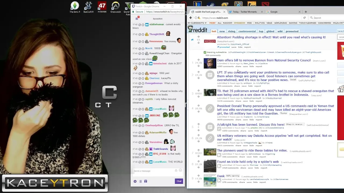Open the emote picker smiley in chat
This screenshot has height=193, width=344.
[x=180, y=170]
